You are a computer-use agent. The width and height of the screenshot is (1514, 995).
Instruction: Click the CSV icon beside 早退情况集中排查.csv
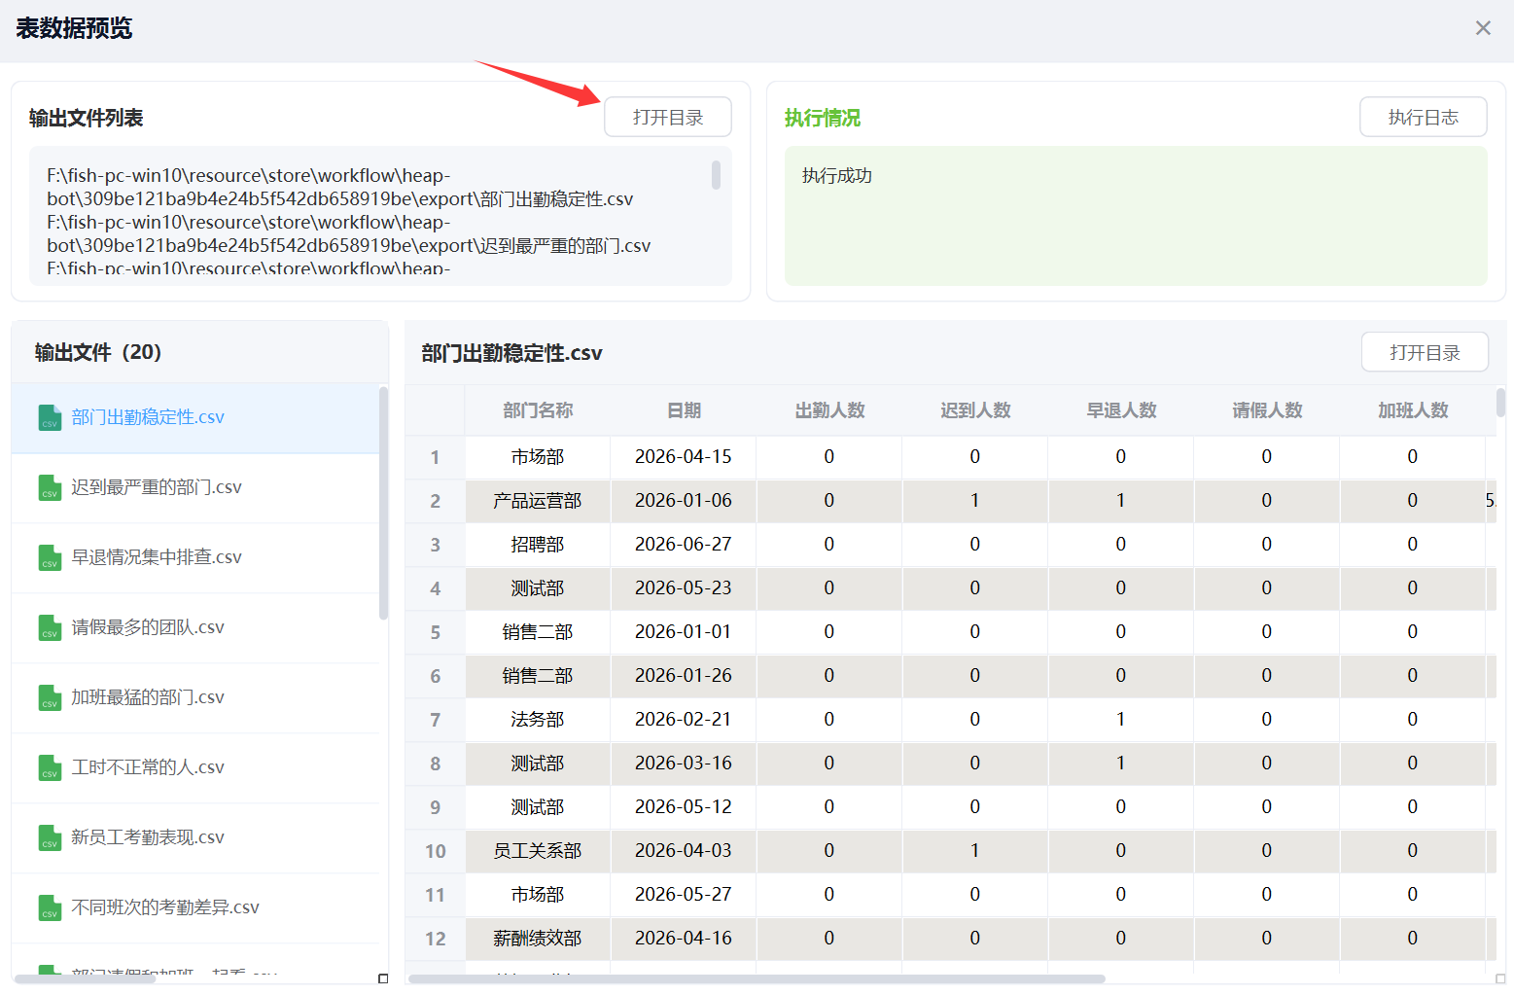point(50,558)
